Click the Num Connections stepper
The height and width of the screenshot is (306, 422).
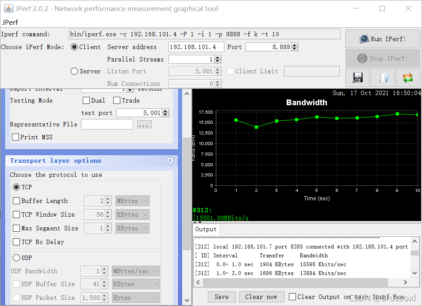(x=218, y=84)
